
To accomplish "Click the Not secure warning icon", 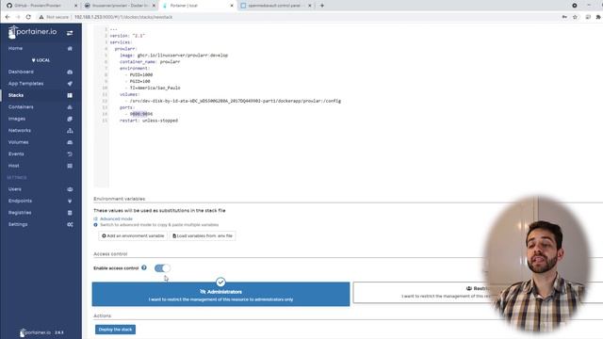I will pos(41,17).
